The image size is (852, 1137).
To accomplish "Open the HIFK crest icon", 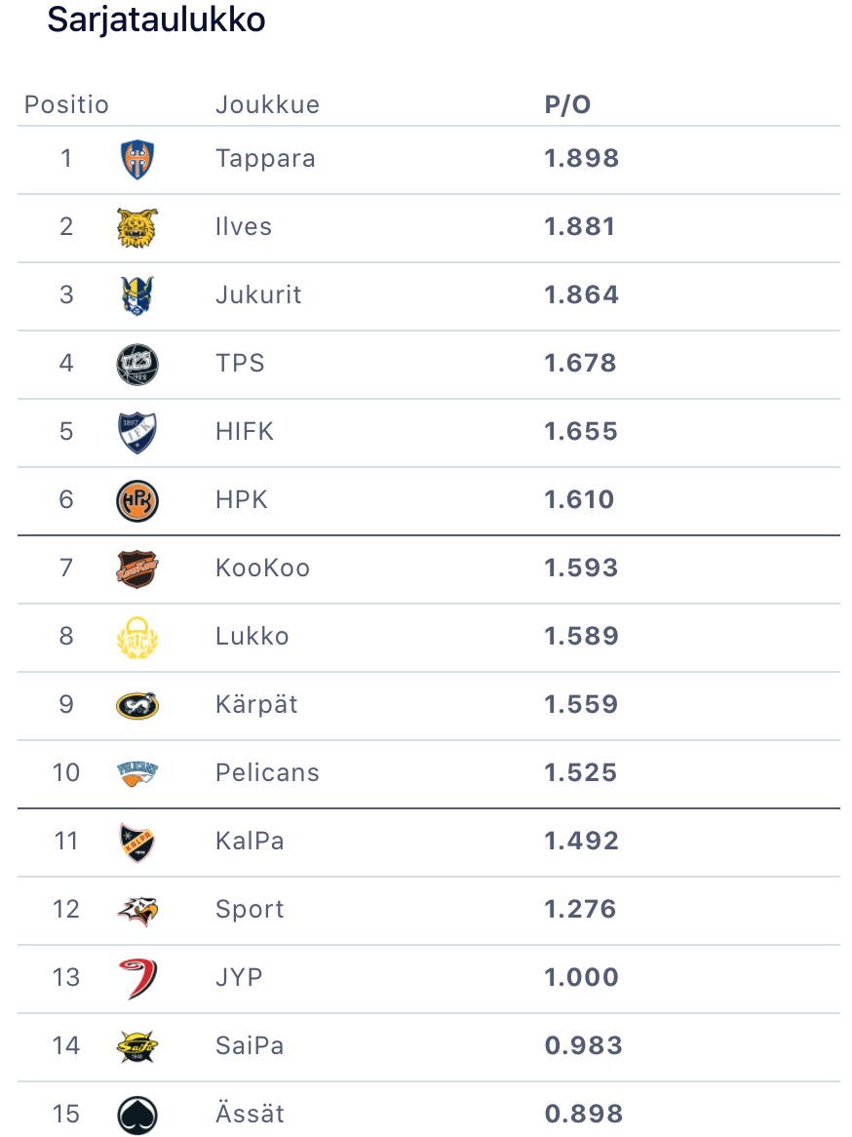I will coord(136,433).
